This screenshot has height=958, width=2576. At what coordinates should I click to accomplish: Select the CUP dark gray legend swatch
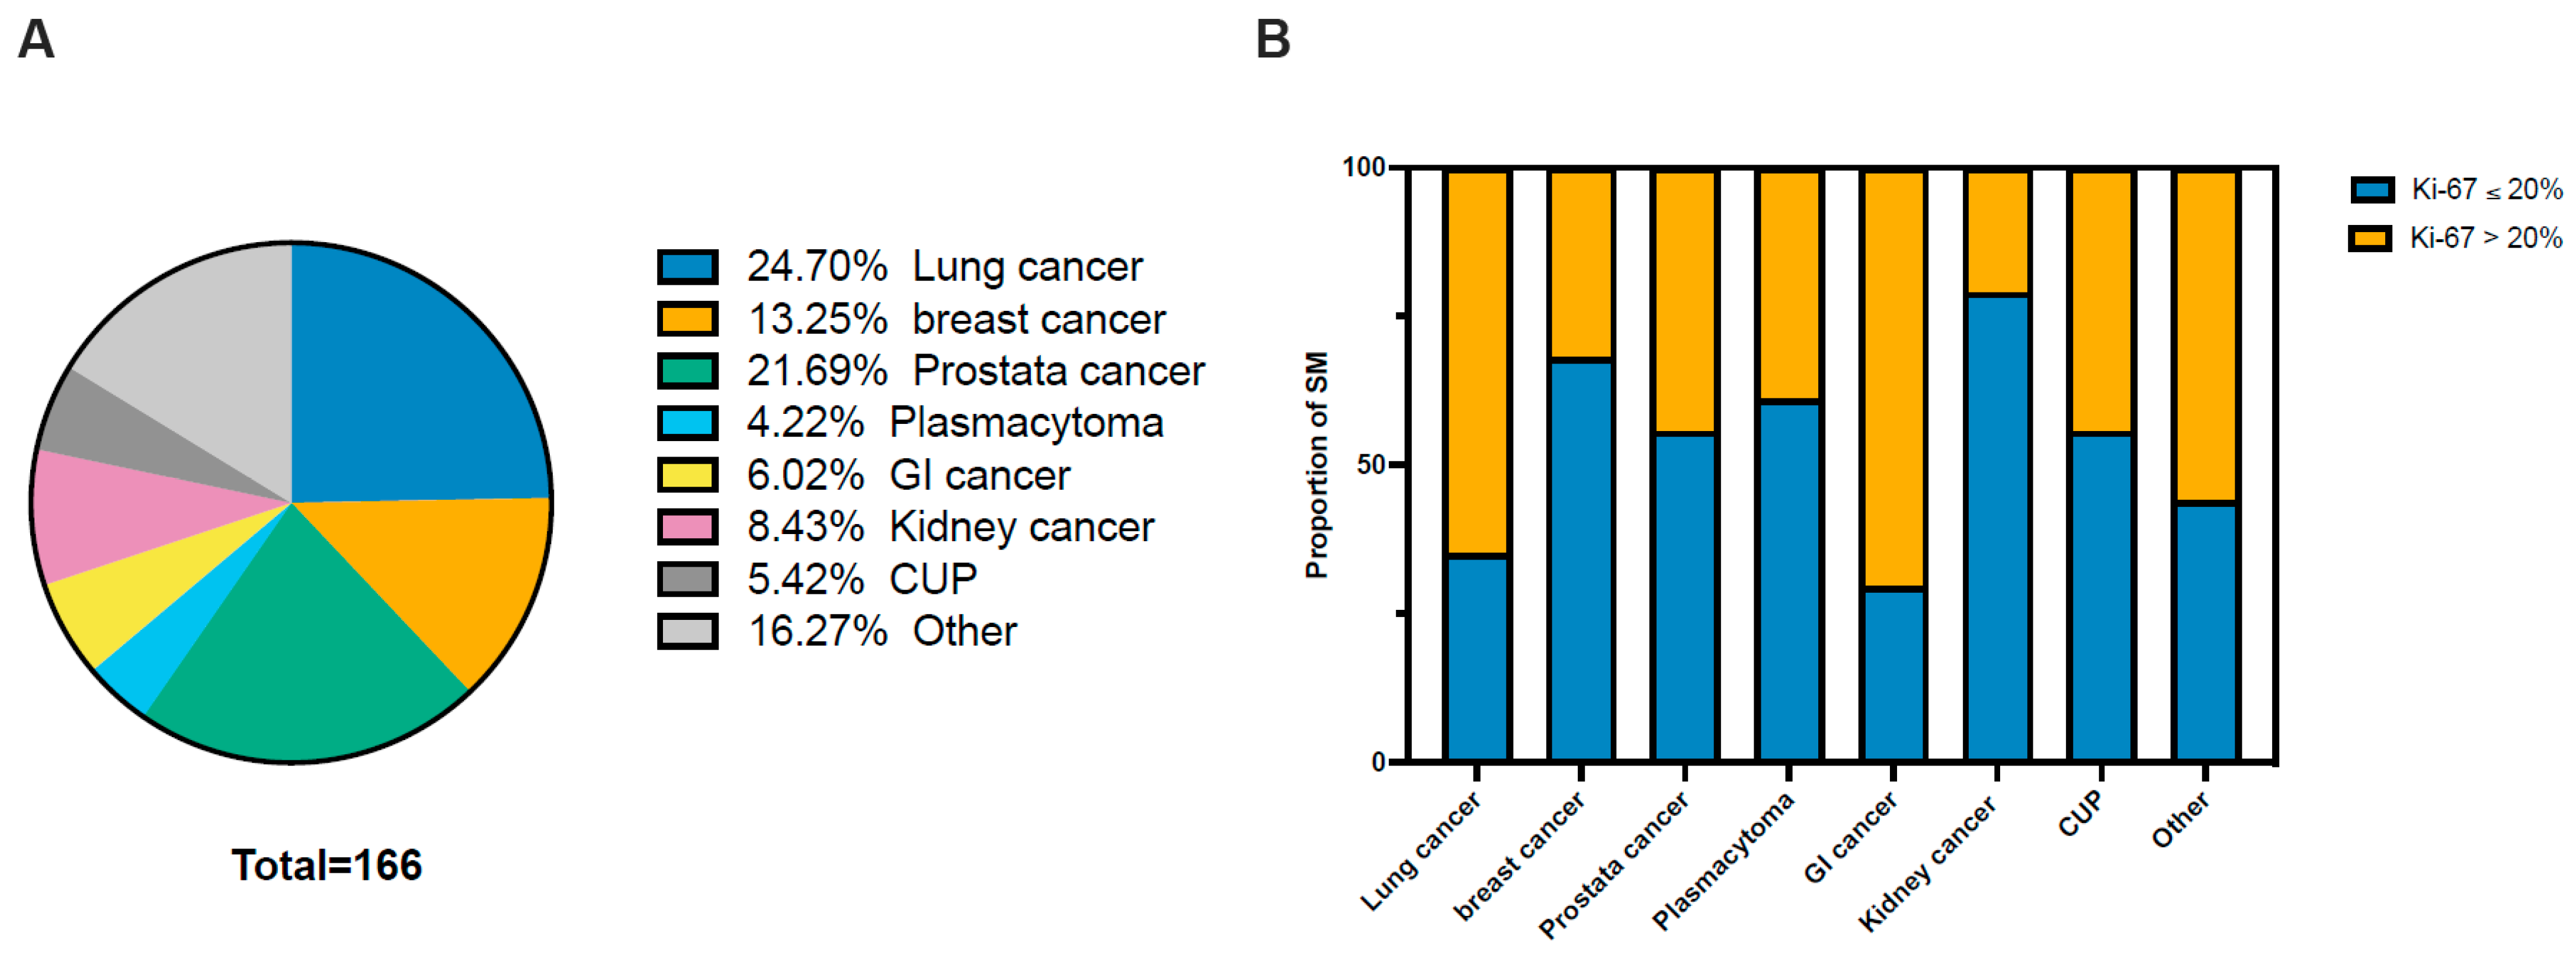687,578
